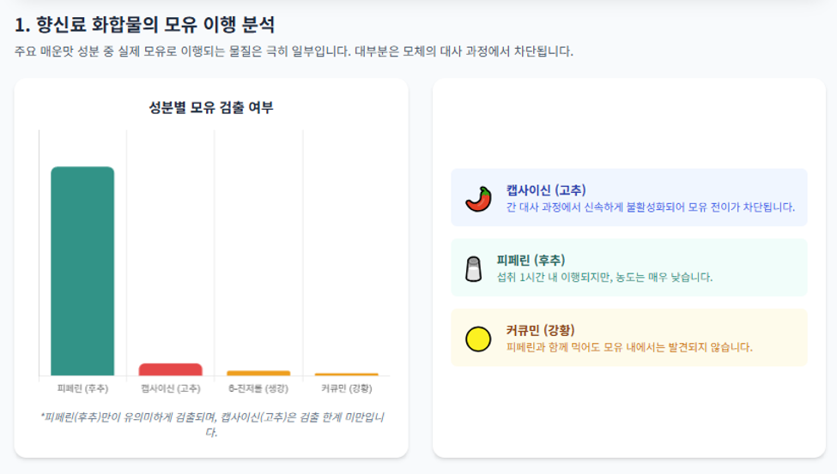The image size is (837, 474).
Task: Select the orange 6-진저롤 bar
Action: point(258,373)
